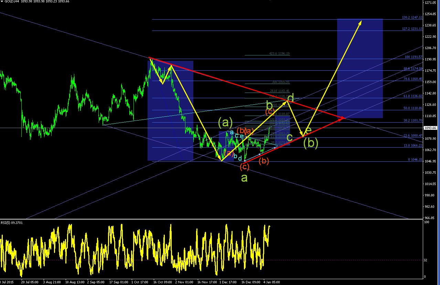Click the 16 Dec 09:00 date label
The image size is (440, 285).
[x=251, y=282]
